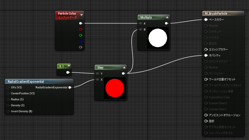Screen dimensions: 249x140
Task: Select the Particle Color node title
Action: [x=67, y=13]
